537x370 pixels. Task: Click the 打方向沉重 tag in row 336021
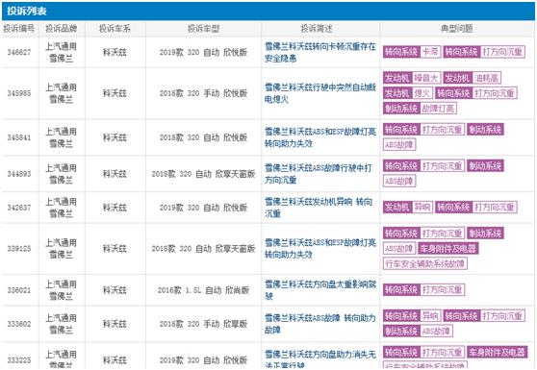point(442,289)
